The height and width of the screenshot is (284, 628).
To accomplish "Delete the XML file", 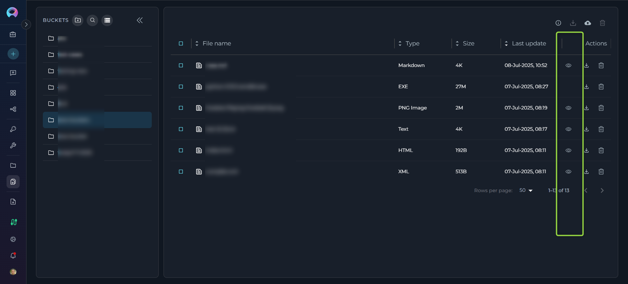I will [601, 172].
